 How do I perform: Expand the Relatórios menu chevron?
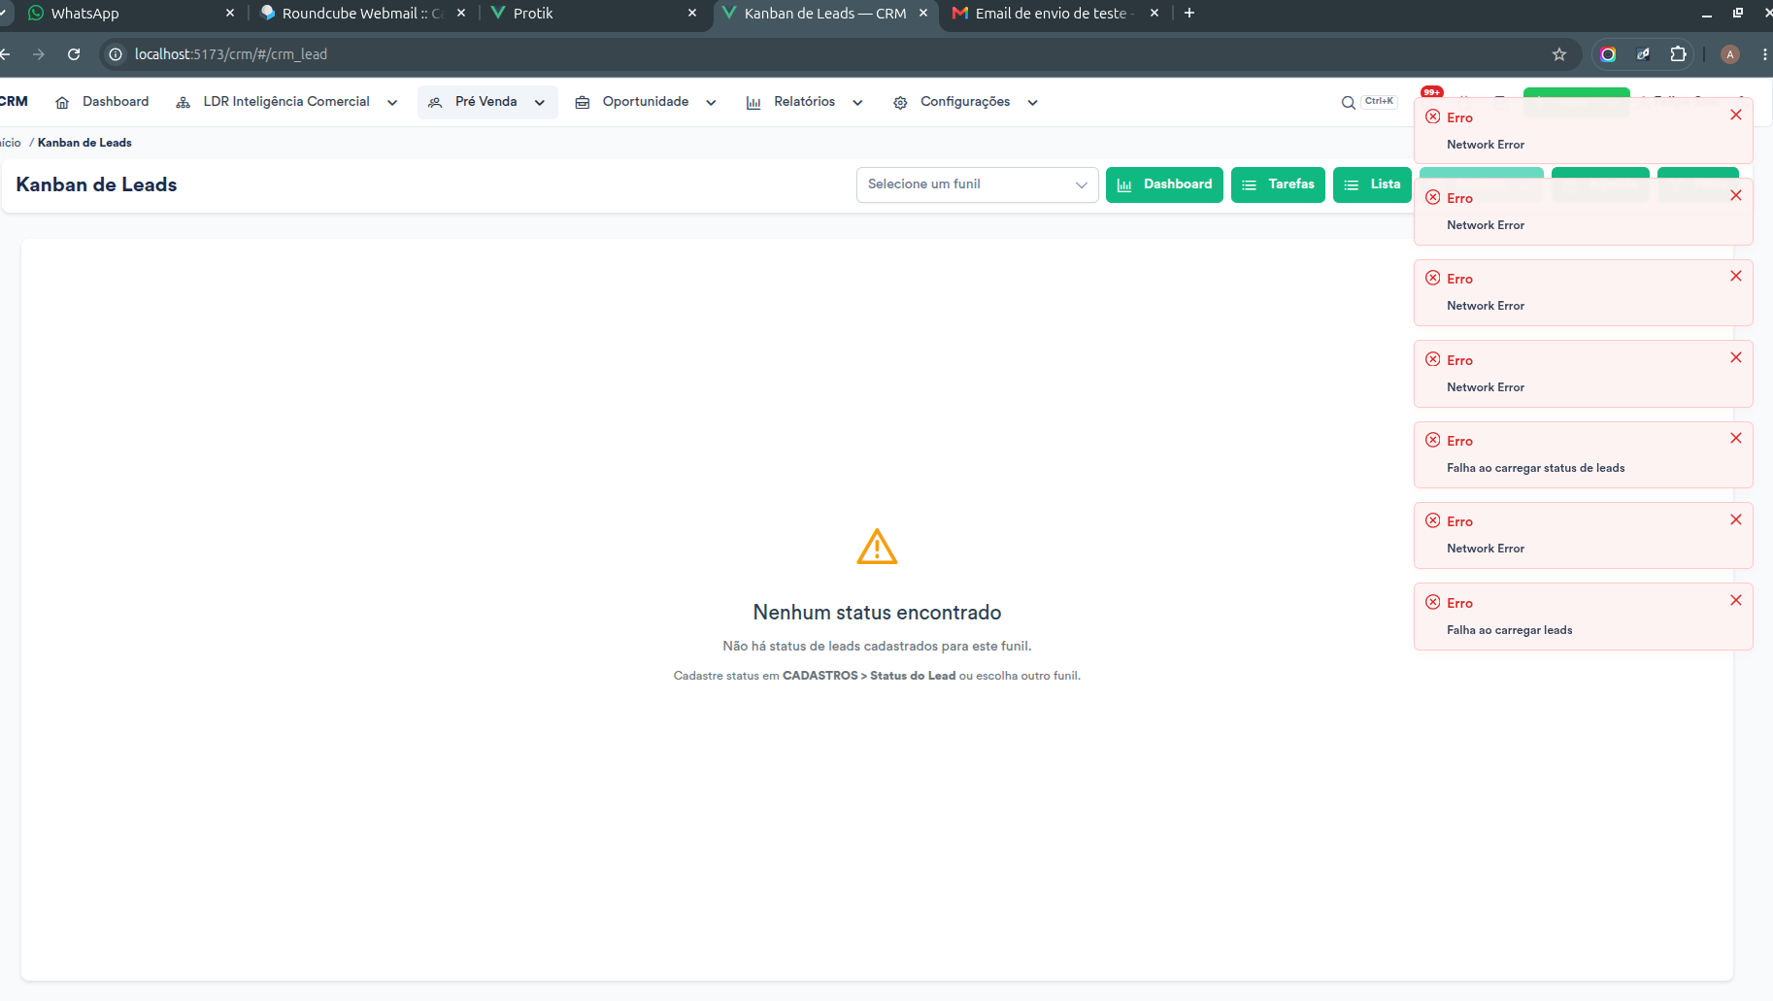(x=857, y=103)
